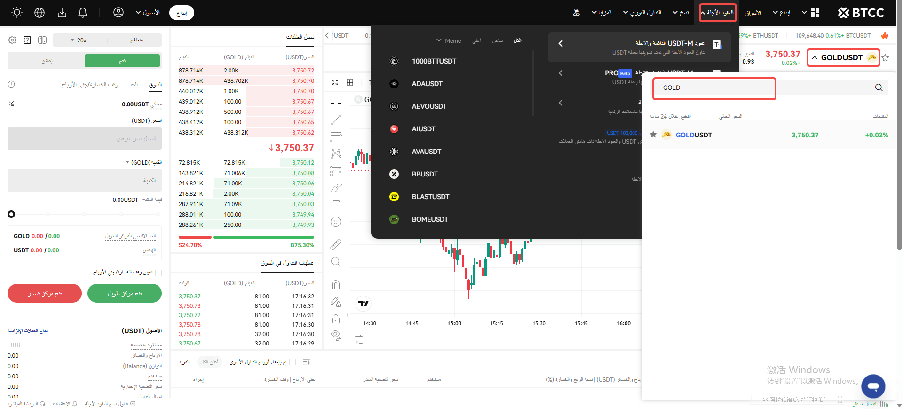Expand the 20x leverage dropdown
This screenshot has width=903, height=409.
coord(79,40)
